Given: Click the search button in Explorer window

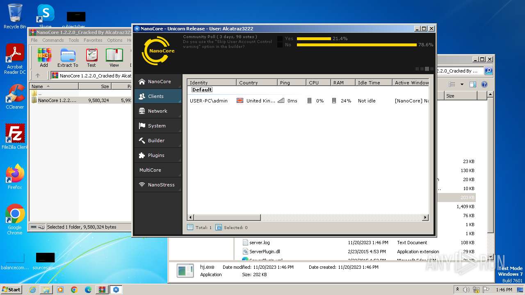Looking at the screenshot, I should (488, 71).
